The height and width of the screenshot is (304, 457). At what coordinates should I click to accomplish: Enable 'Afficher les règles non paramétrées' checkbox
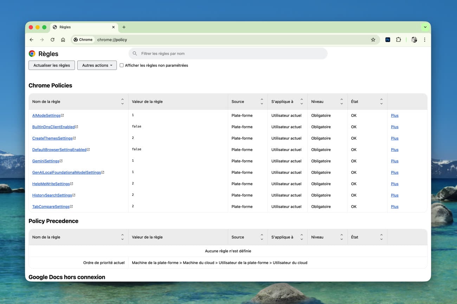(x=122, y=65)
